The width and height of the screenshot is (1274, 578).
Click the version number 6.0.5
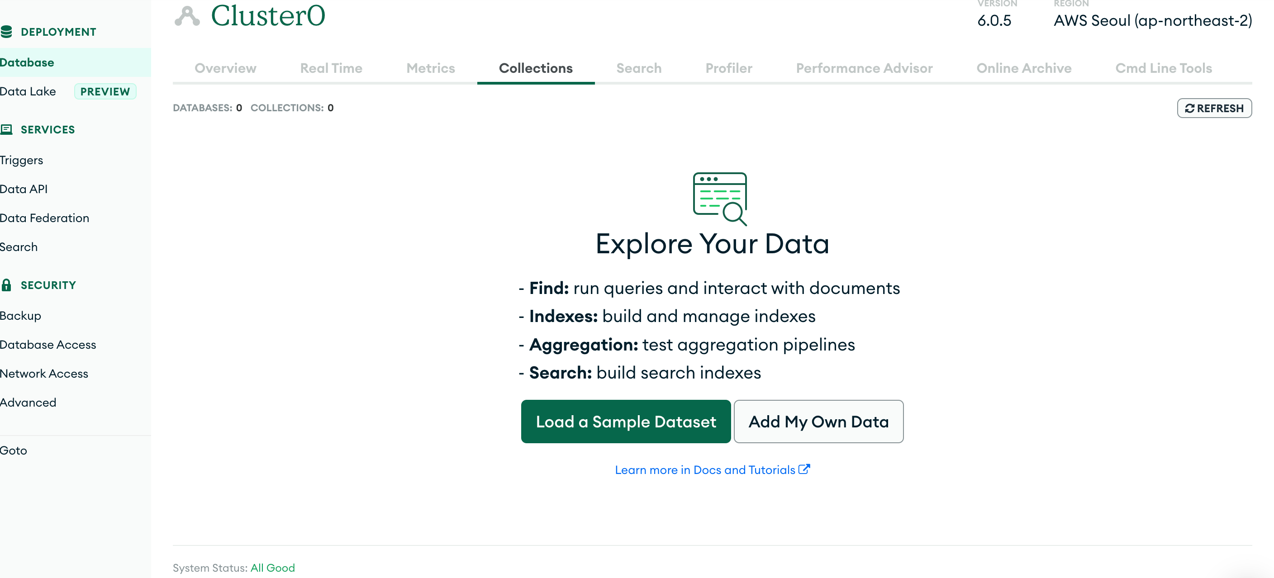994,21
